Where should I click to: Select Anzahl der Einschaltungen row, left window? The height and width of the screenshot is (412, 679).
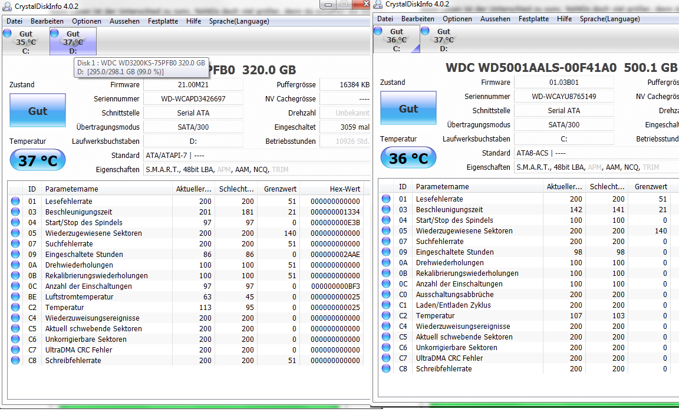[186, 286]
